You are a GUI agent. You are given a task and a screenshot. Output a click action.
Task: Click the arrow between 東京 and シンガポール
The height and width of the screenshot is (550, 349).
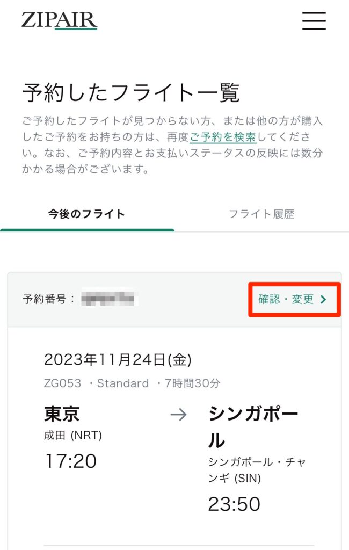[179, 415]
